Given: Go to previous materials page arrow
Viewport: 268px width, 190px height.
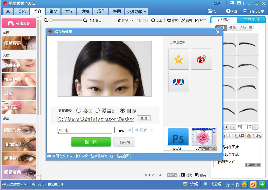Looking at the screenshot, I should [x=227, y=127].
